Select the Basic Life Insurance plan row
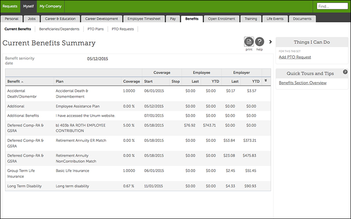 pos(138,173)
